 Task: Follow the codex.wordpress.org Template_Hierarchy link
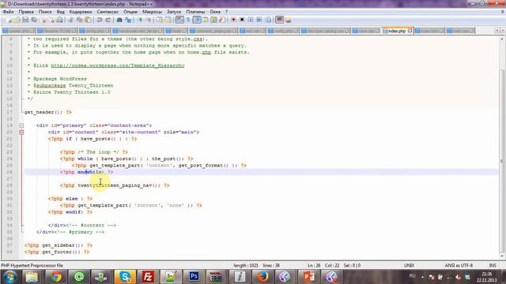coord(118,65)
